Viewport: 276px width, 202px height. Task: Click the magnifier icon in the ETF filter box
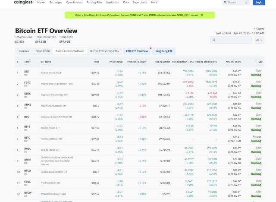coord(214,40)
